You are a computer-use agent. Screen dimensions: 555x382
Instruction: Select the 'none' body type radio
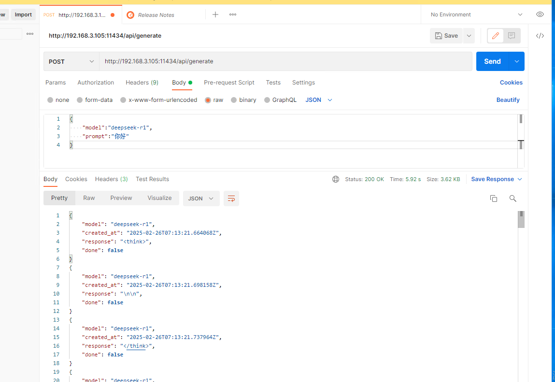pos(50,100)
